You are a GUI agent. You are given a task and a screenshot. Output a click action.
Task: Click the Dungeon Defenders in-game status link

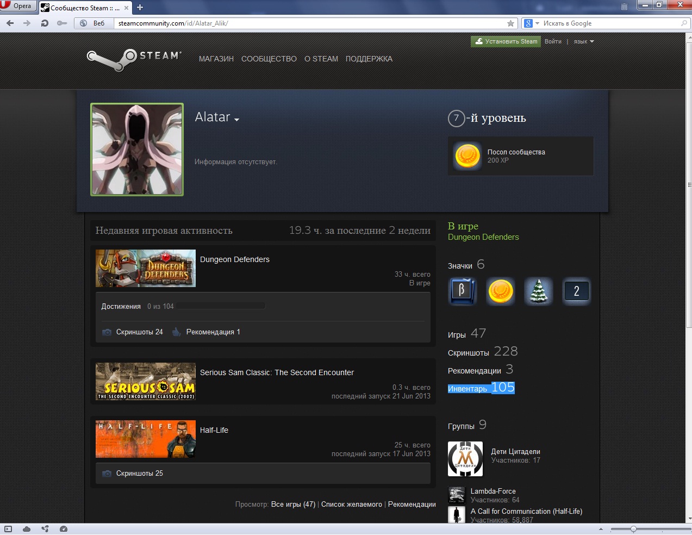coord(483,237)
